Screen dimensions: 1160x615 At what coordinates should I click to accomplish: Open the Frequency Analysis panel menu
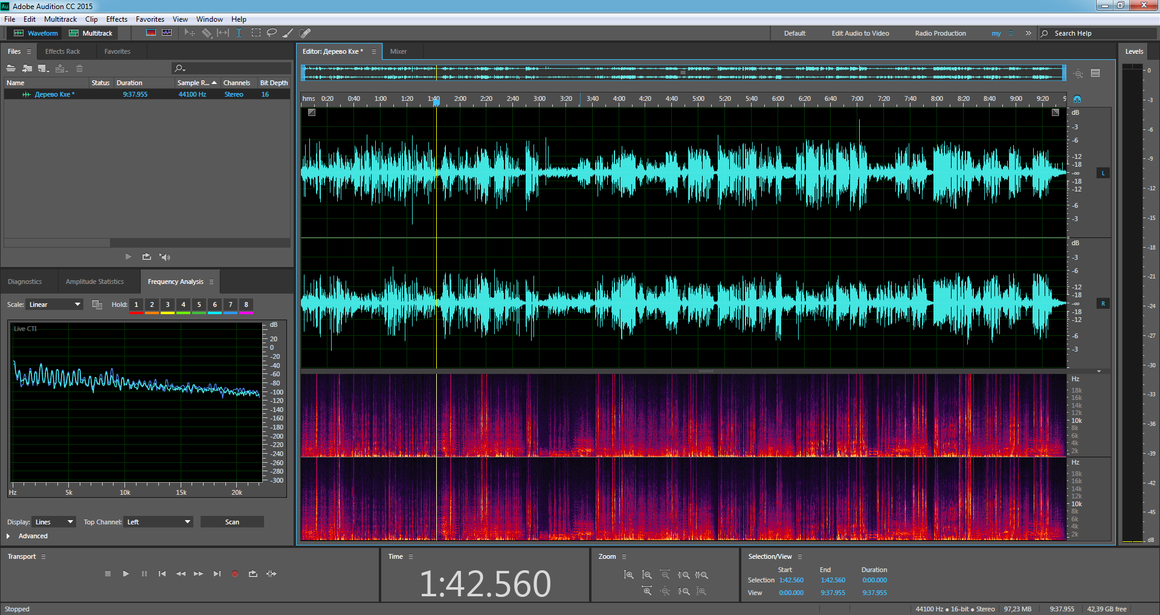click(x=211, y=282)
